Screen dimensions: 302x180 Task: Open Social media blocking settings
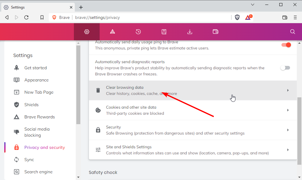37,132
